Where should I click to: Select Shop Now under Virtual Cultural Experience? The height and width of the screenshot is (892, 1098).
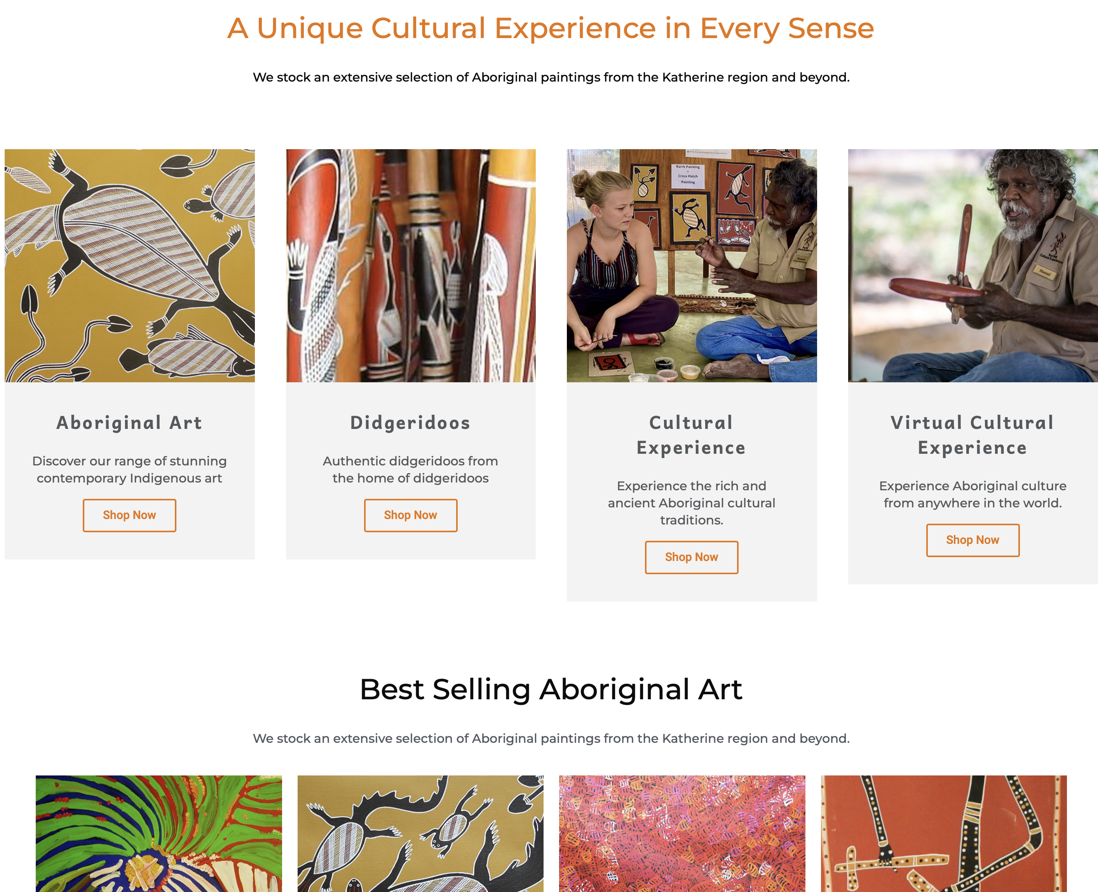pyautogui.click(x=972, y=540)
